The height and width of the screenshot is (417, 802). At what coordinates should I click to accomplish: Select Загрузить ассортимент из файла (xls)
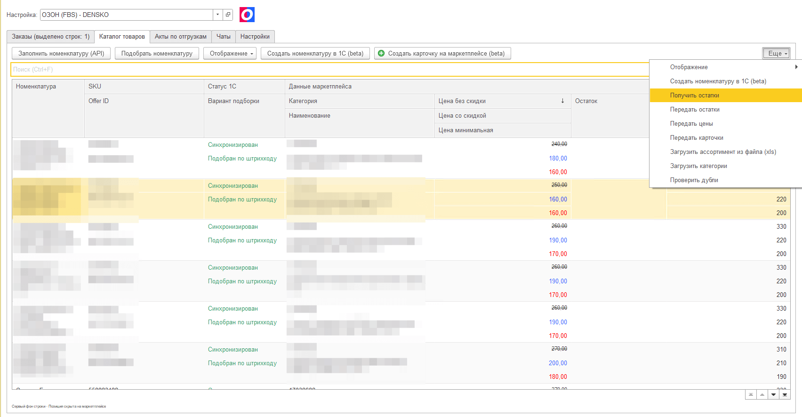click(726, 152)
